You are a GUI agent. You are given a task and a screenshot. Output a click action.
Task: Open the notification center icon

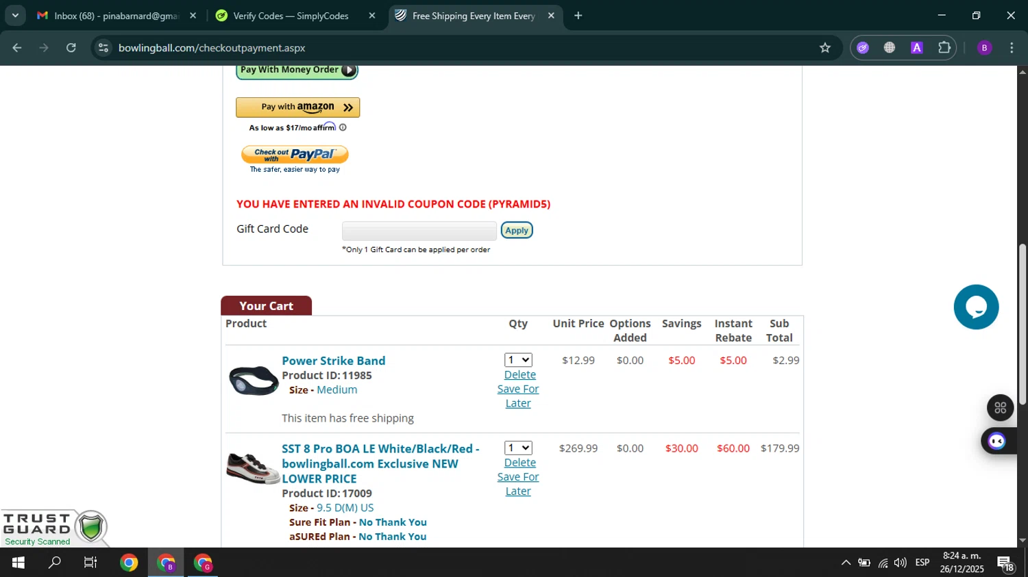(1005, 563)
